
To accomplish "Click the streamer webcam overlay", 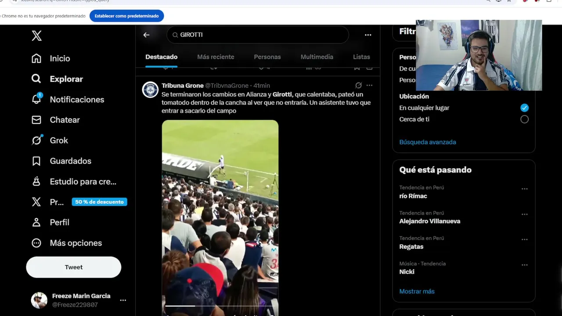I will click(x=479, y=55).
